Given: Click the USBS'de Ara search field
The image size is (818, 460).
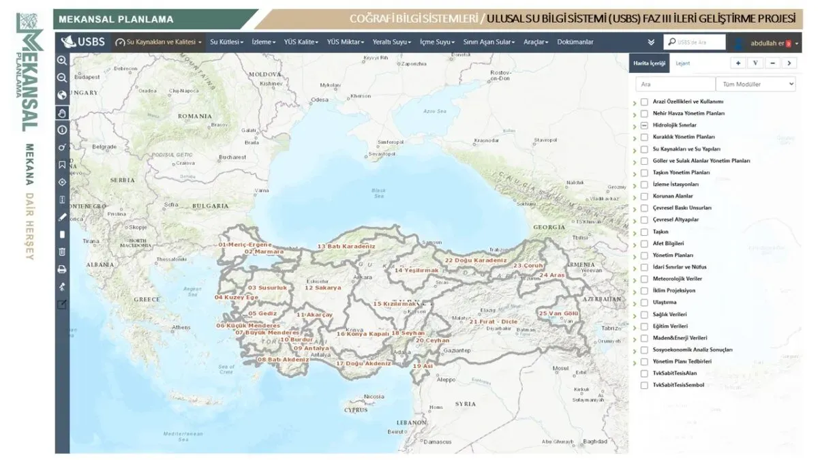Looking at the screenshot, I should pos(694,42).
